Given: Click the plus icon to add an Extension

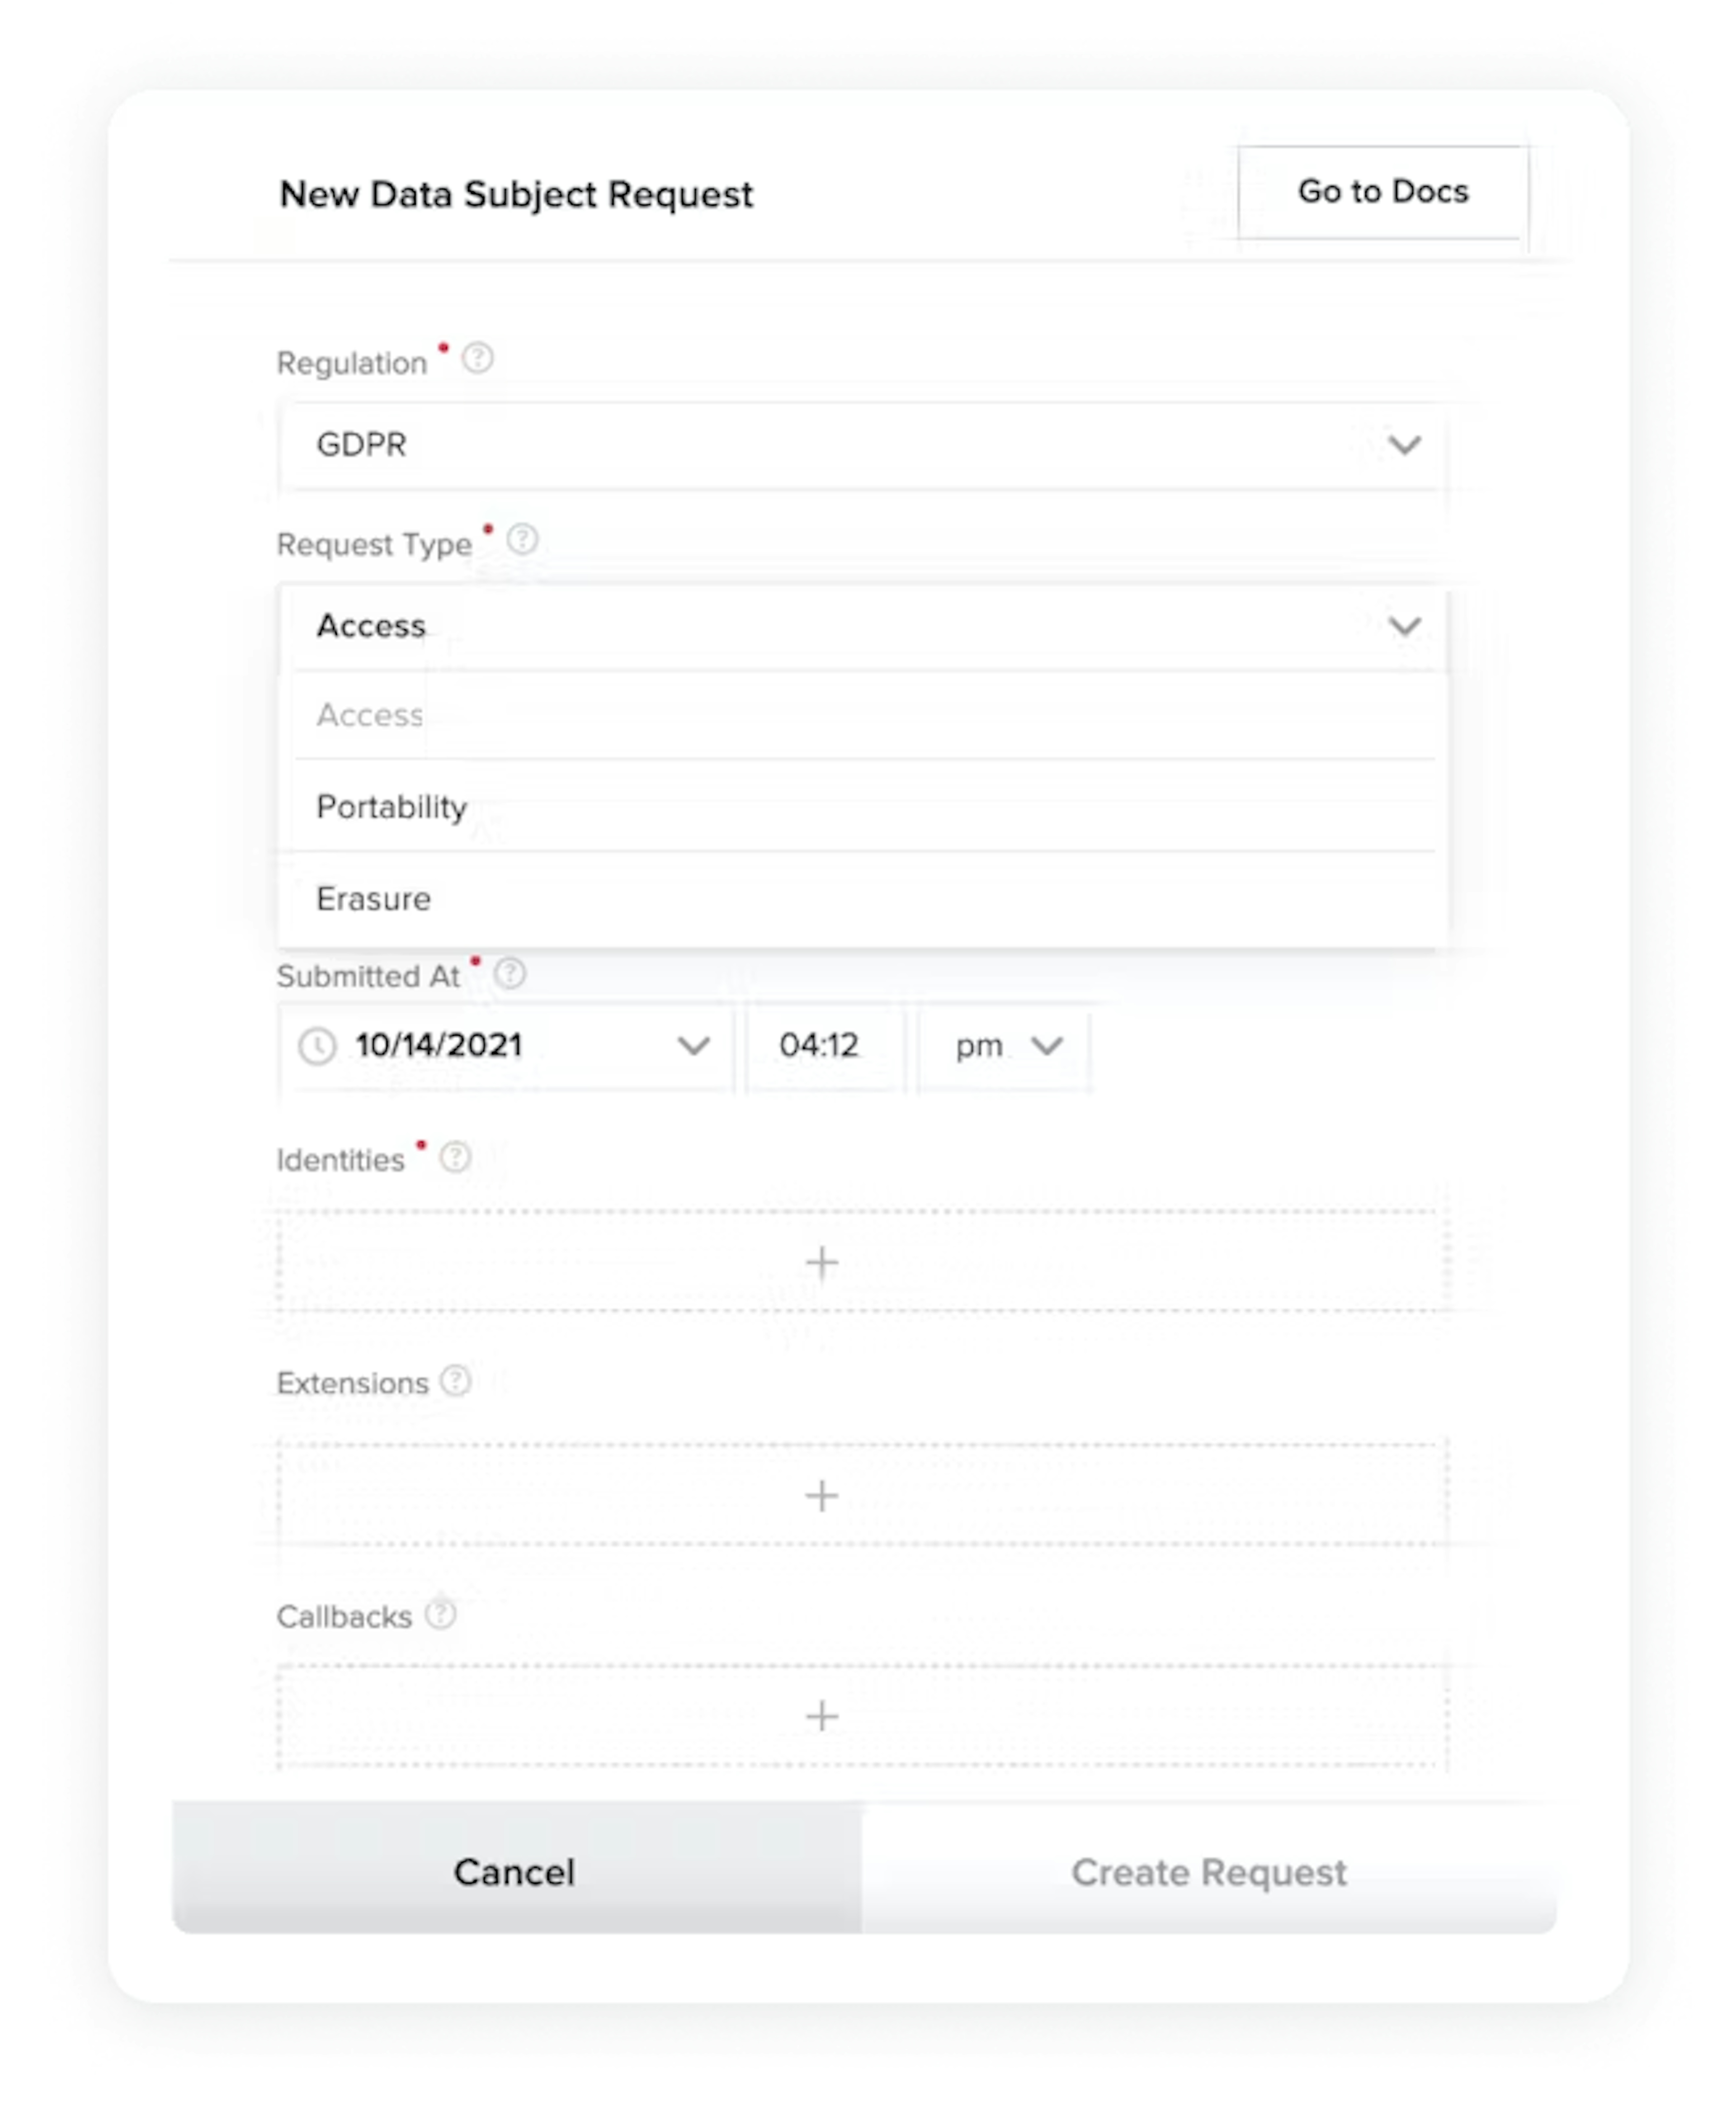Looking at the screenshot, I should (x=822, y=1496).
